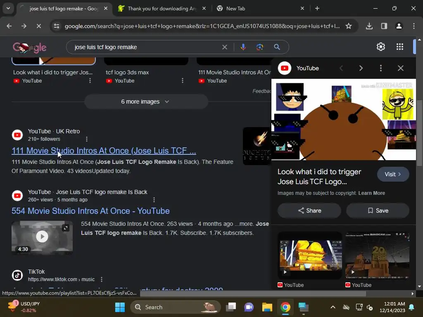Open Chrome side panel
423x317 pixels.
(384, 26)
